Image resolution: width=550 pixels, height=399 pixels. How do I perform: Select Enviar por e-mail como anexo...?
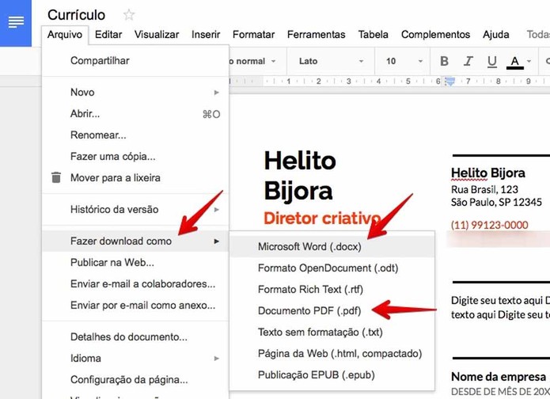(135, 306)
